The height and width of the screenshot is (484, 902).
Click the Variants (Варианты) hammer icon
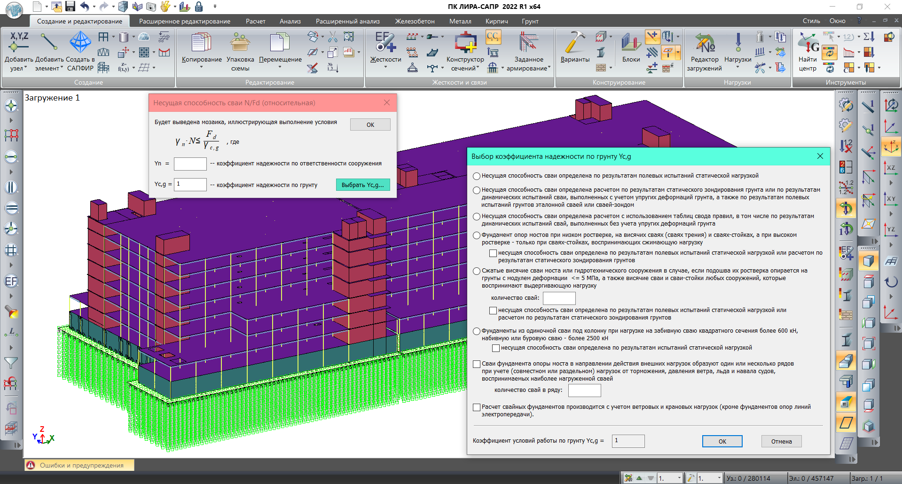[x=575, y=42]
